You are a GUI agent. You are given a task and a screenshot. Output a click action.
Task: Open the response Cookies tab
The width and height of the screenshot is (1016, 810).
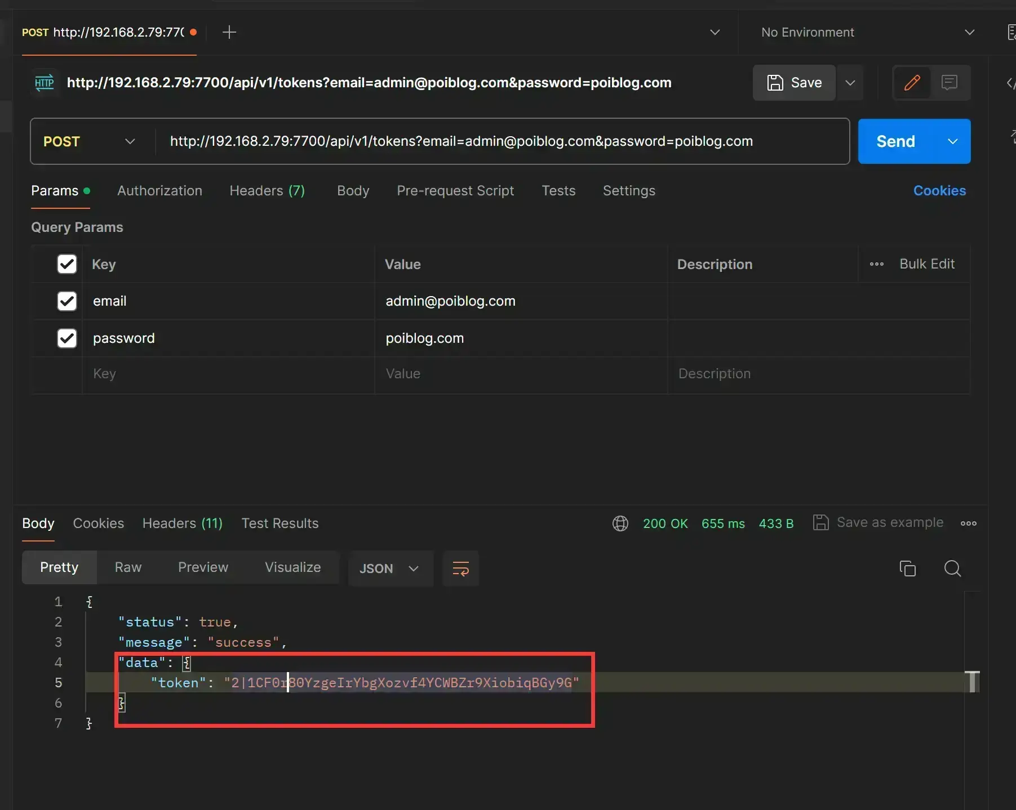coord(99,523)
